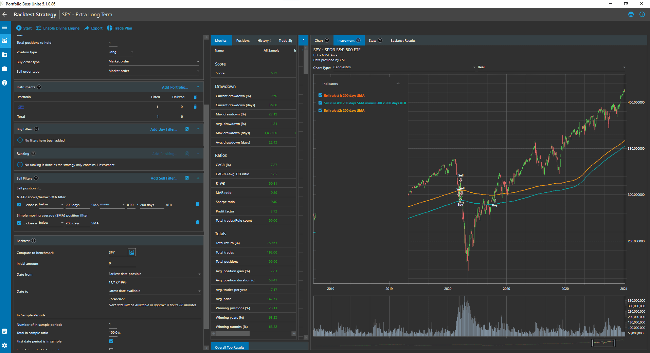This screenshot has width=650, height=353.
Task: Select the chart/backtest icon in left sidebar
Action: [5, 40]
